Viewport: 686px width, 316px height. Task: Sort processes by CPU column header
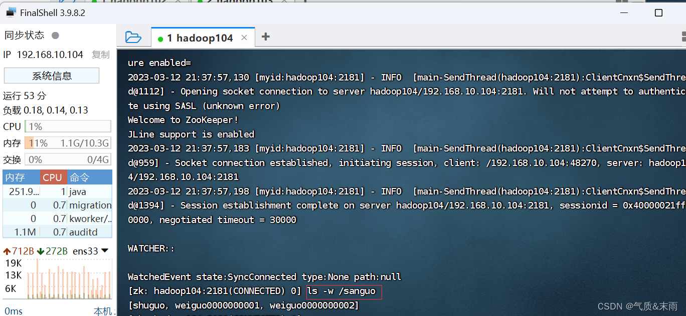coord(53,177)
